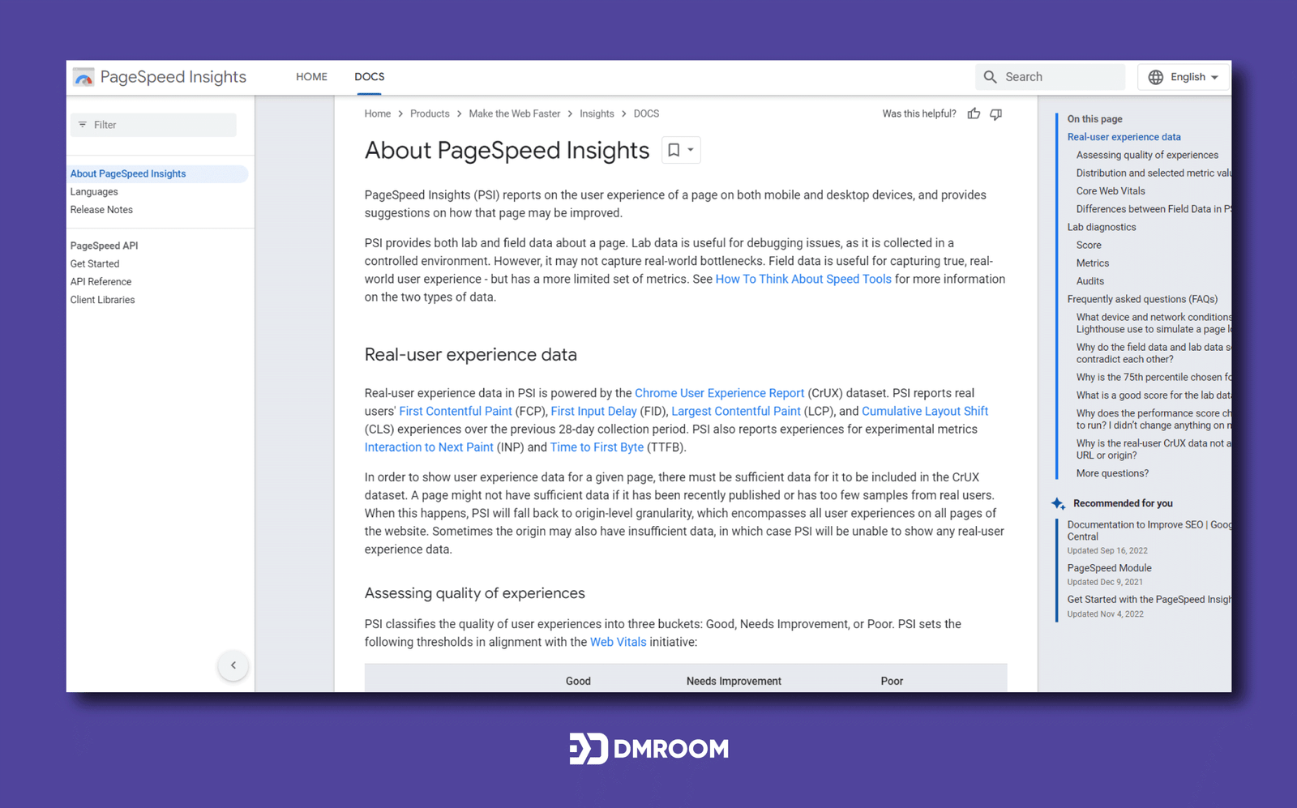Jump to Assessing quality of experiences

(1147, 155)
